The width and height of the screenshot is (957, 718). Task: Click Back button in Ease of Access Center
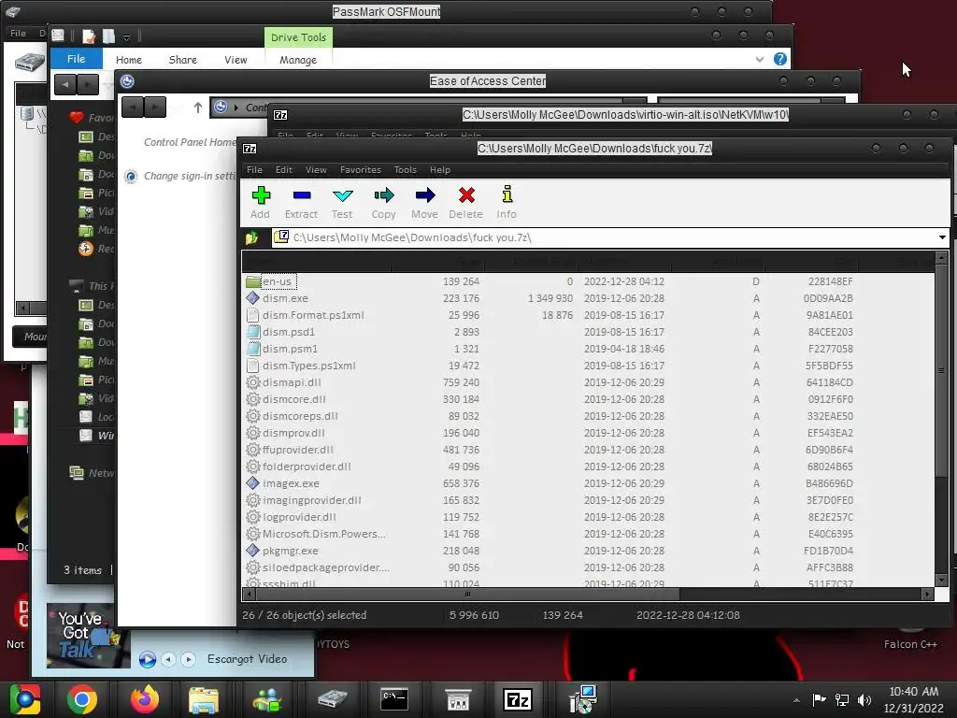click(133, 108)
